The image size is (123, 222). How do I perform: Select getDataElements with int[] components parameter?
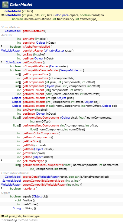[x=61, y=102]
